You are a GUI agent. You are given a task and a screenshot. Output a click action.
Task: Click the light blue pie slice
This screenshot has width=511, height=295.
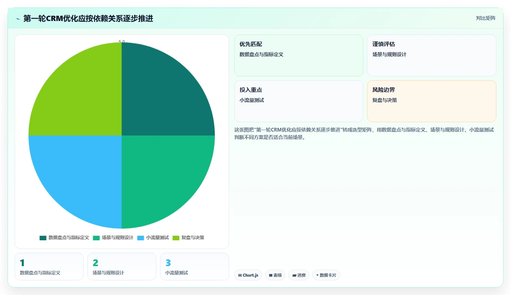pos(82,174)
